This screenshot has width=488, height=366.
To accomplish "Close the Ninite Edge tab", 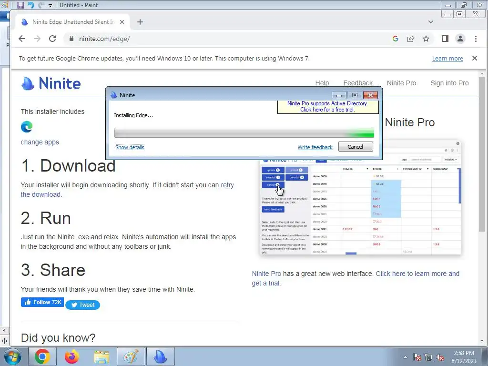I will tap(122, 22).
